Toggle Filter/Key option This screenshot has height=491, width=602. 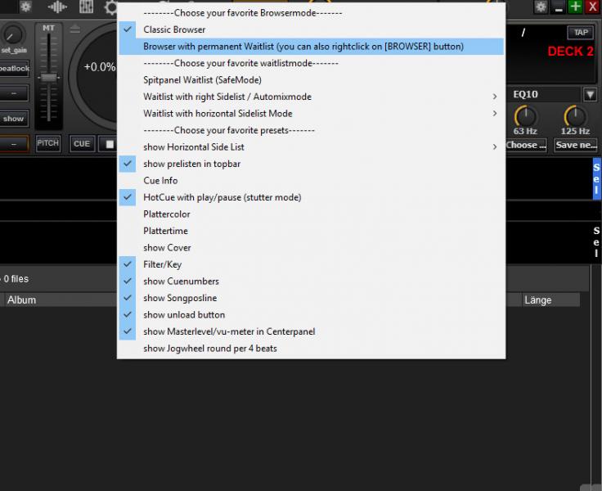[311, 264]
